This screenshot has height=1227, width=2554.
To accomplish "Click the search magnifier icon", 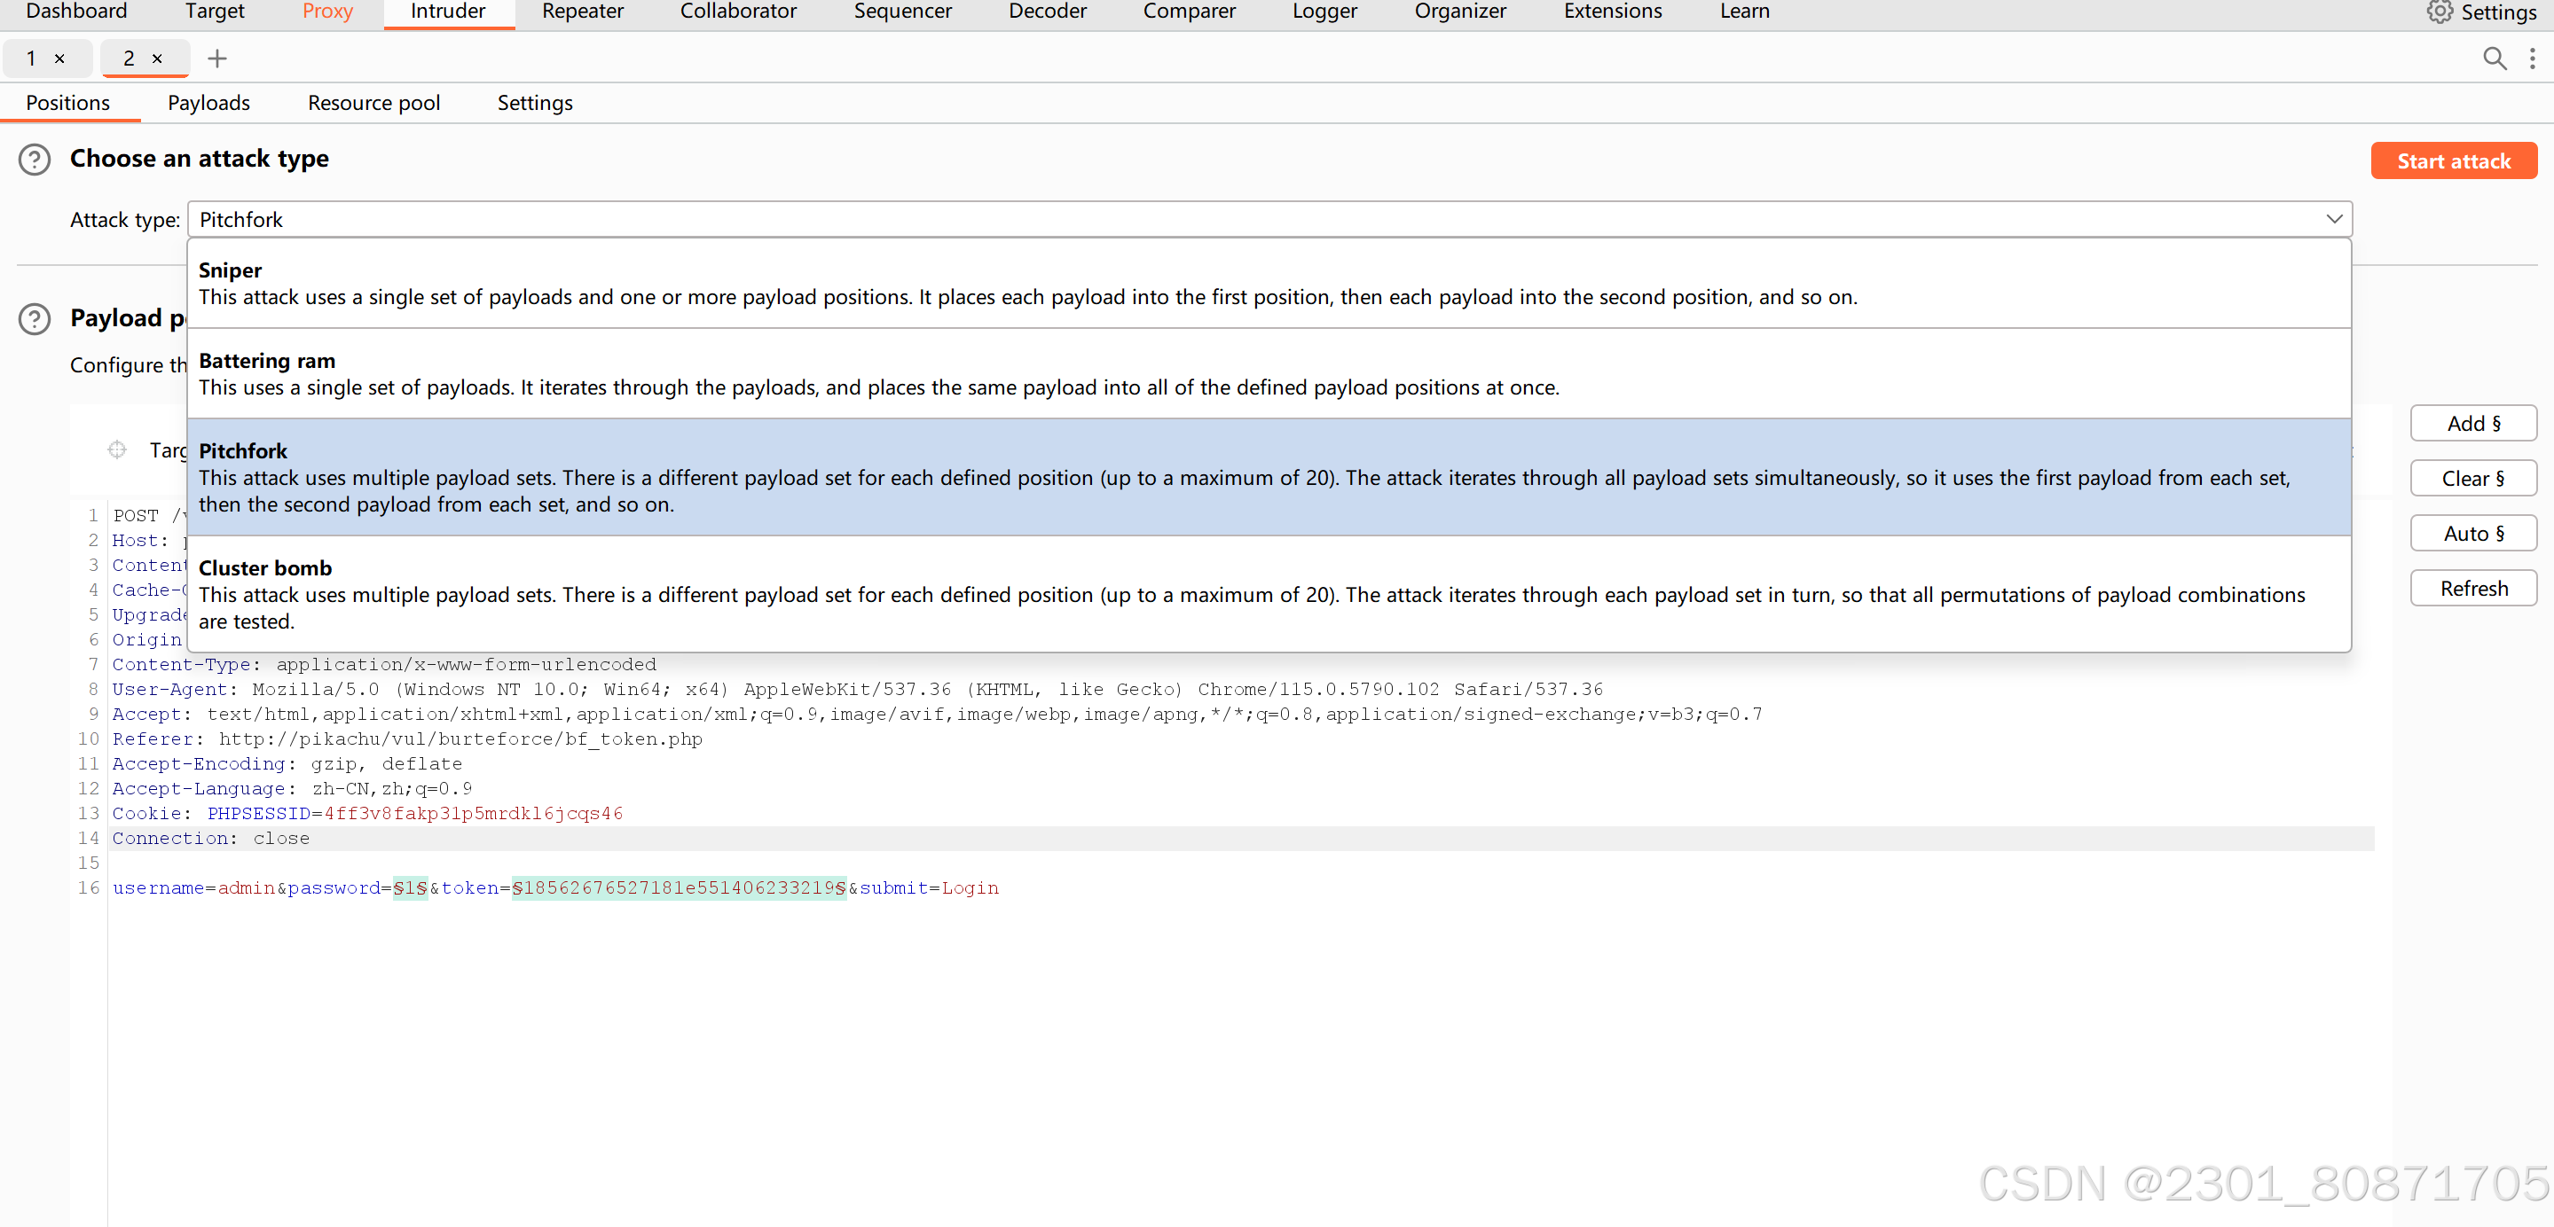I will point(2494,59).
